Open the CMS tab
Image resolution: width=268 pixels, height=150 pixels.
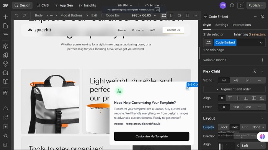tap(43, 5)
